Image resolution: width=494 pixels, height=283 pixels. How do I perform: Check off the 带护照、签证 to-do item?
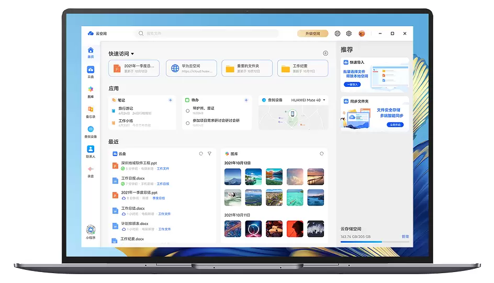(188, 111)
